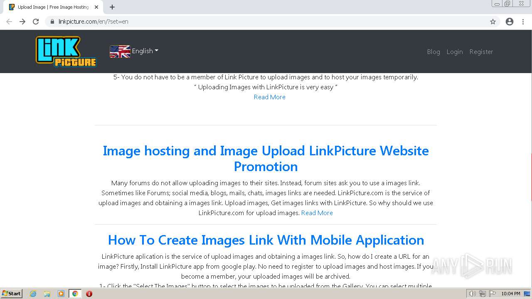
Task: Click the 10:04 PM clock
Action: pos(511,294)
